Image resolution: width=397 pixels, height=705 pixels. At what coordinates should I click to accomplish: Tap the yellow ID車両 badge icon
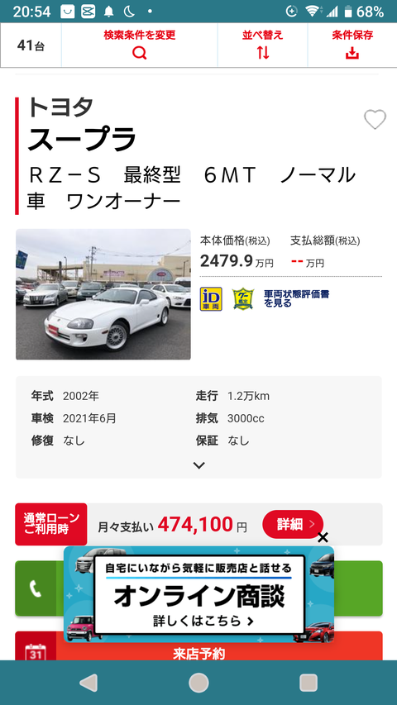point(211,299)
